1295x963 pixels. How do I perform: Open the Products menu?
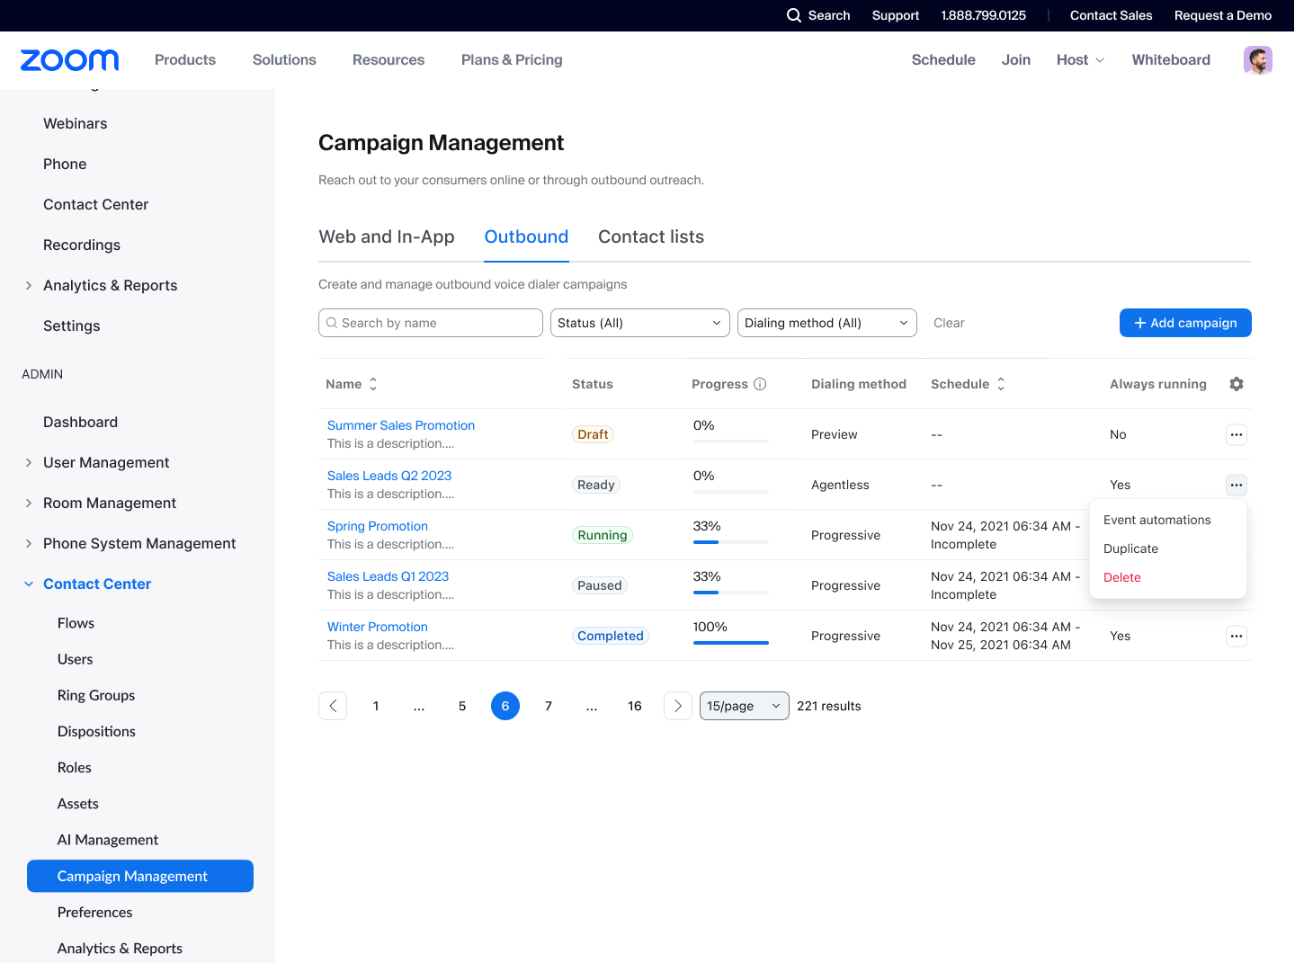185,60
